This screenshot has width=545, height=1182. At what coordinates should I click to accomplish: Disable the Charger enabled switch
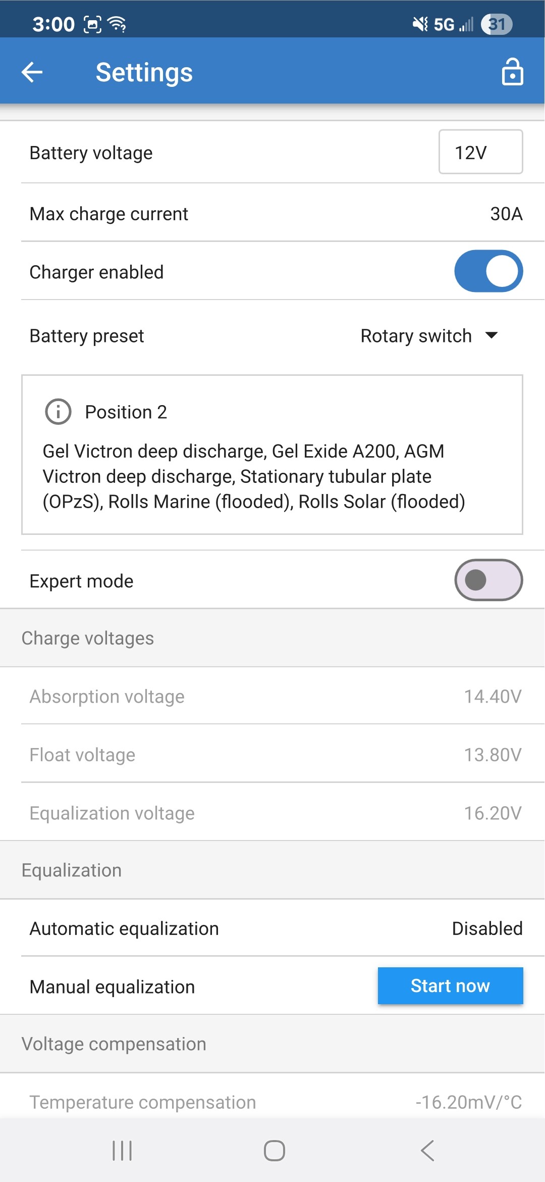point(488,271)
